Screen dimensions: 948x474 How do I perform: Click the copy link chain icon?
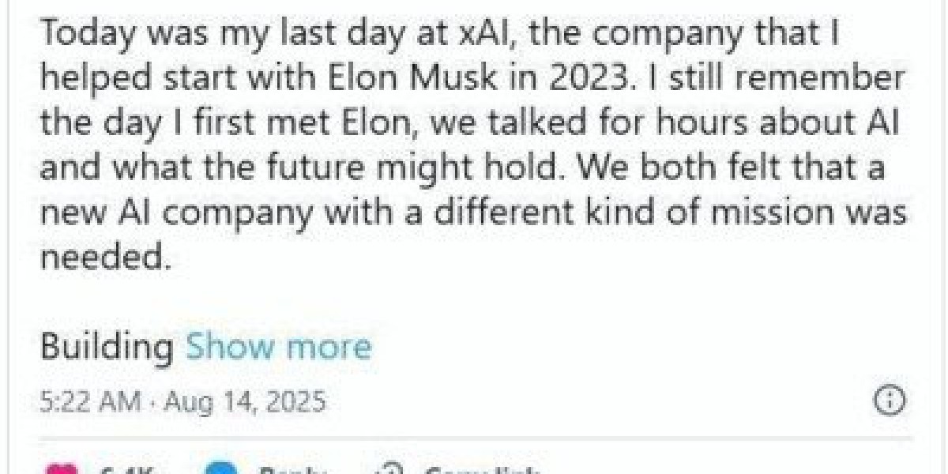click(x=393, y=471)
